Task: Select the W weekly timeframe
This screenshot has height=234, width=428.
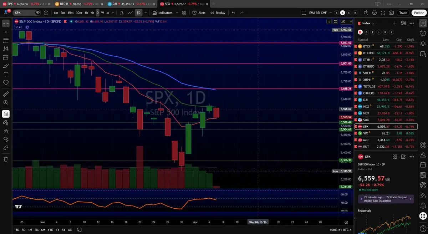Action: (x=103, y=13)
